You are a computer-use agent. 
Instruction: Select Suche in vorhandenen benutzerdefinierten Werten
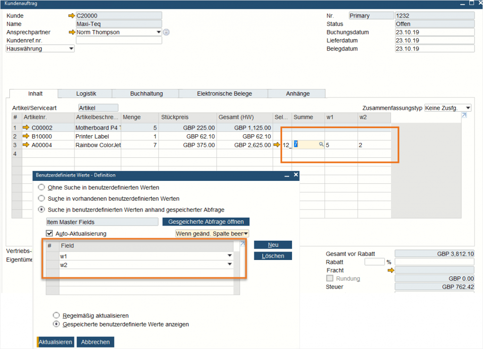[42, 199]
